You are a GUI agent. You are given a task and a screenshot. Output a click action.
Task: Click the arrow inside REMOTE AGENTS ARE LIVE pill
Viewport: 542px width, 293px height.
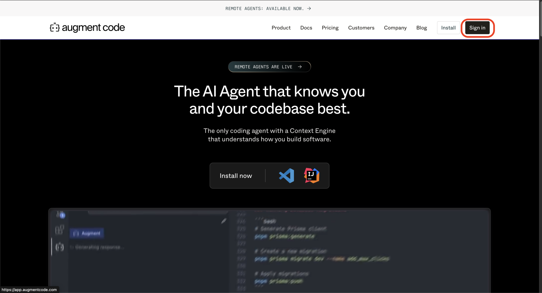300,67
